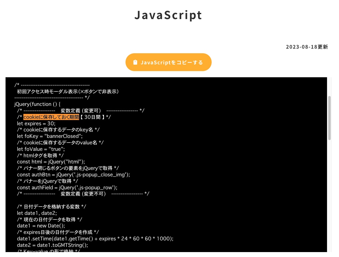Click the 'date2 = date1.toGMTString();' line
Viewport: 339px width, 257px height.
52,245
